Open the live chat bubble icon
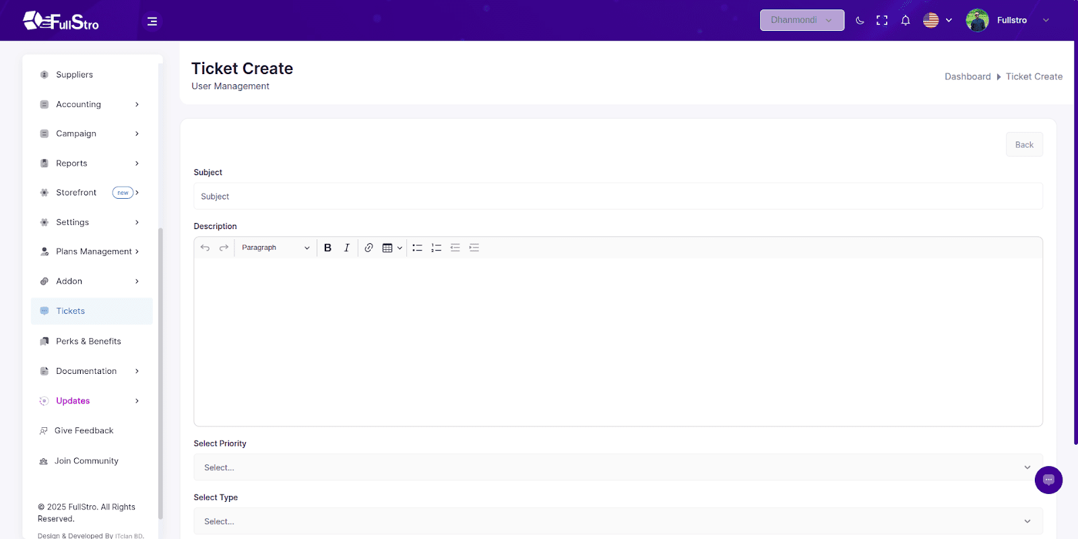Viewport: 1078px width, 539px height. tap(1048, 480)
